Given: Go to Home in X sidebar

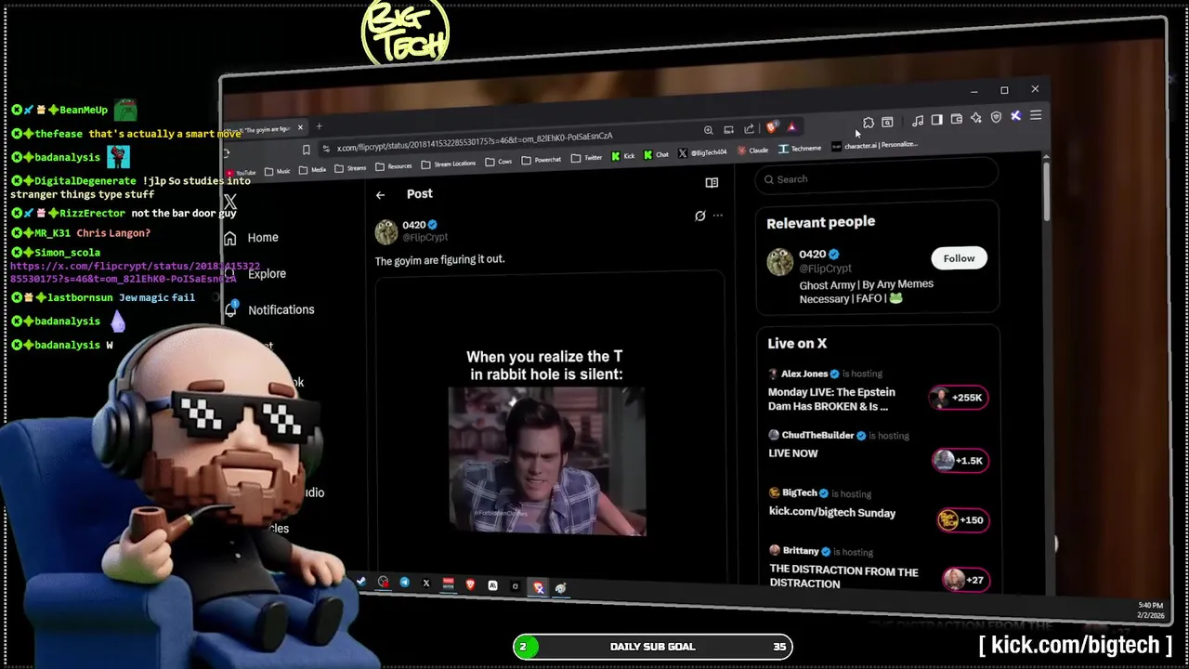Looking at the screenshot, I should 252,238.
